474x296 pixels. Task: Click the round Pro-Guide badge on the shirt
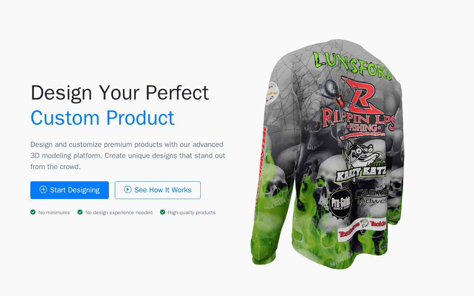click(x=340, y=203)
